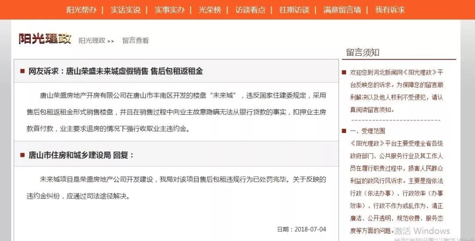The image size is (475, 241).
Task: Open the 实话实说 menu item
Action: click(125, 10)
